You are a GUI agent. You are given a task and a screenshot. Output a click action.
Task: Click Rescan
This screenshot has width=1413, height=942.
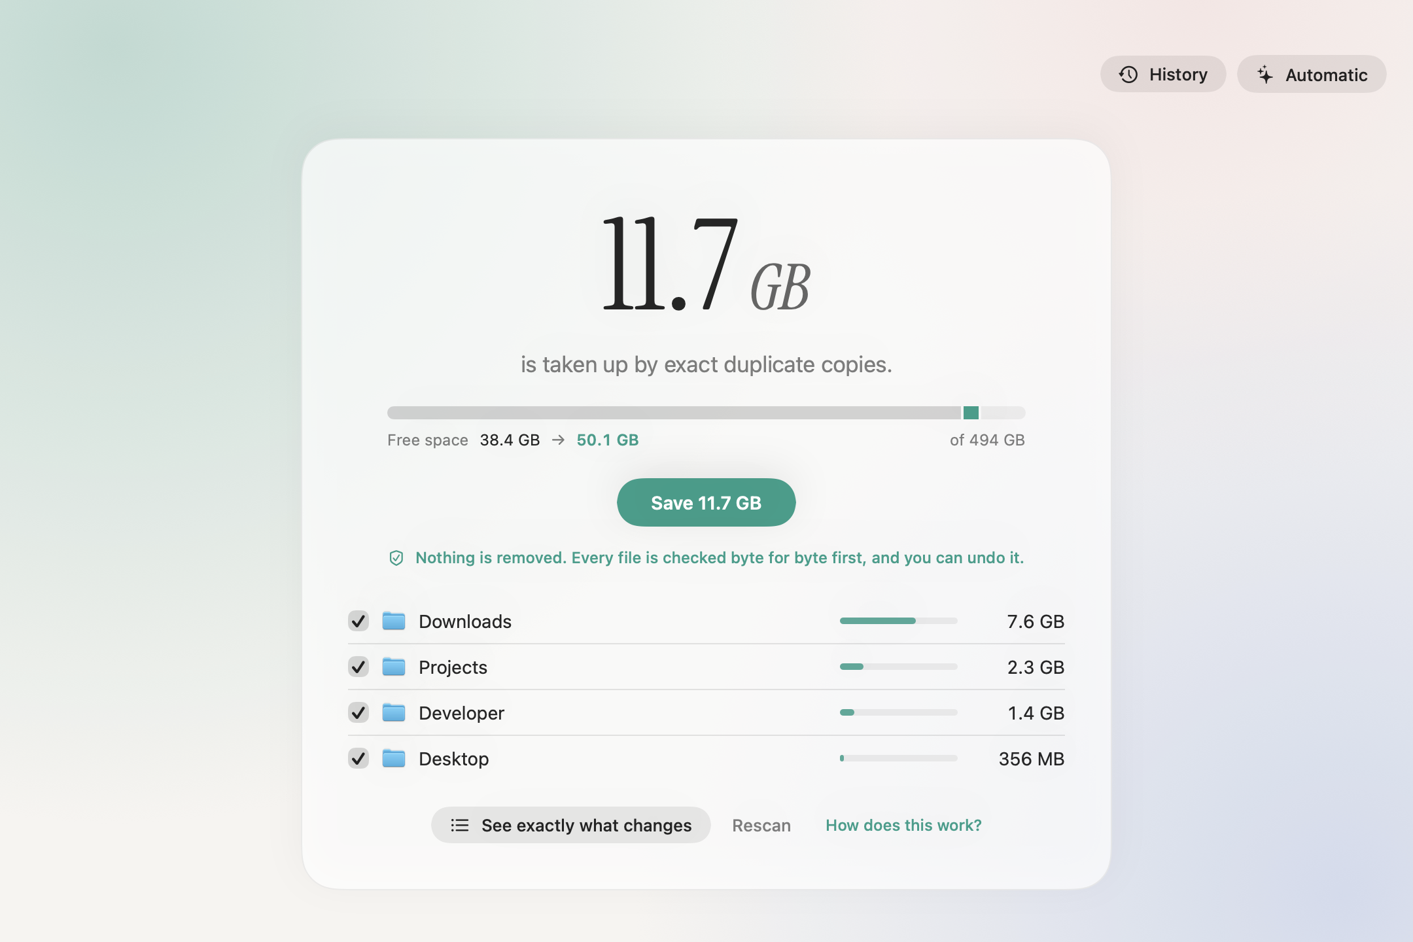click(761, 826)
